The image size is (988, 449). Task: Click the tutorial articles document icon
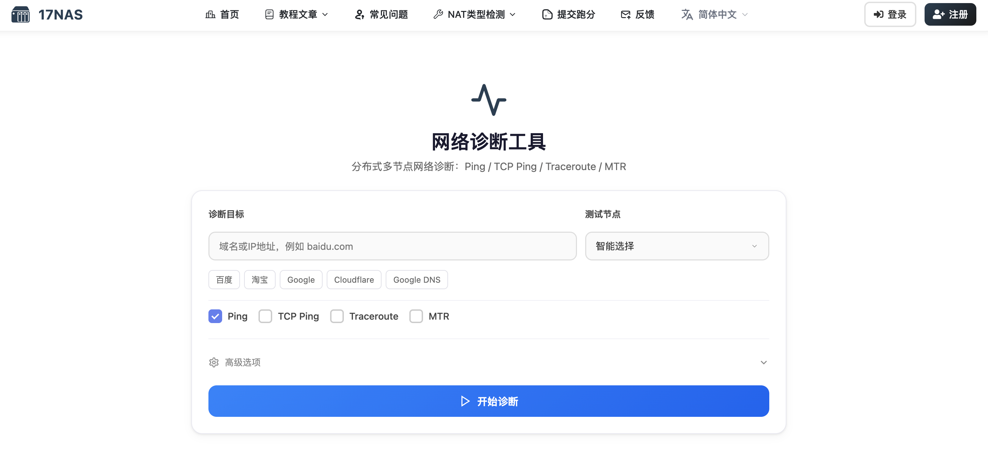269,15
